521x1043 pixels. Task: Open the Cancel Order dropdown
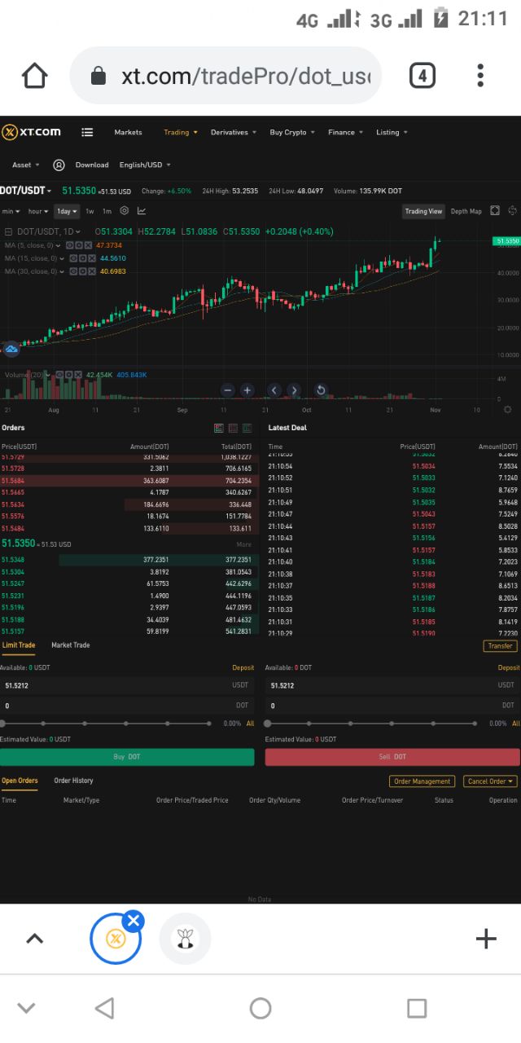[490, 781]
